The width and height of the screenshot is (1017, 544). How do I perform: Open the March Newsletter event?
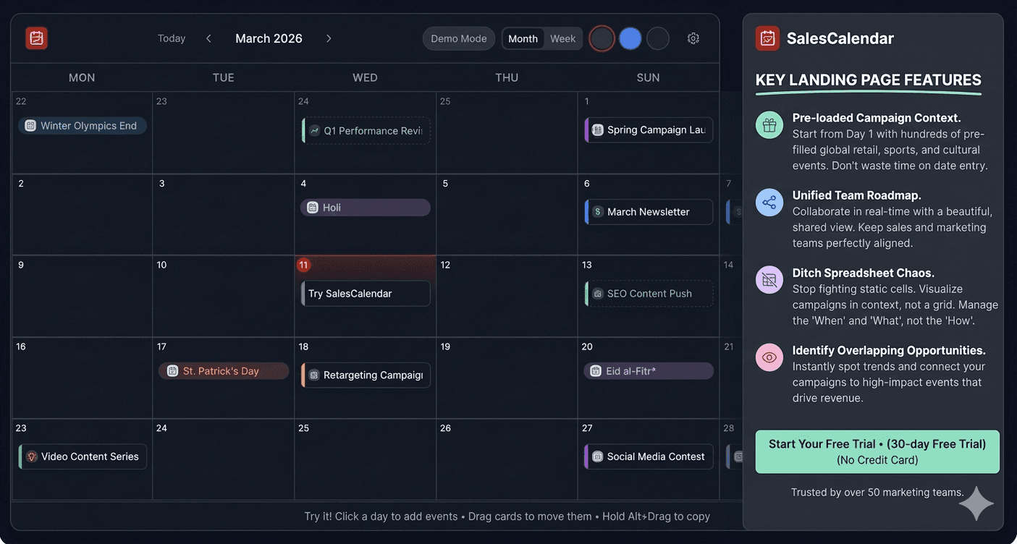point(649,212)
